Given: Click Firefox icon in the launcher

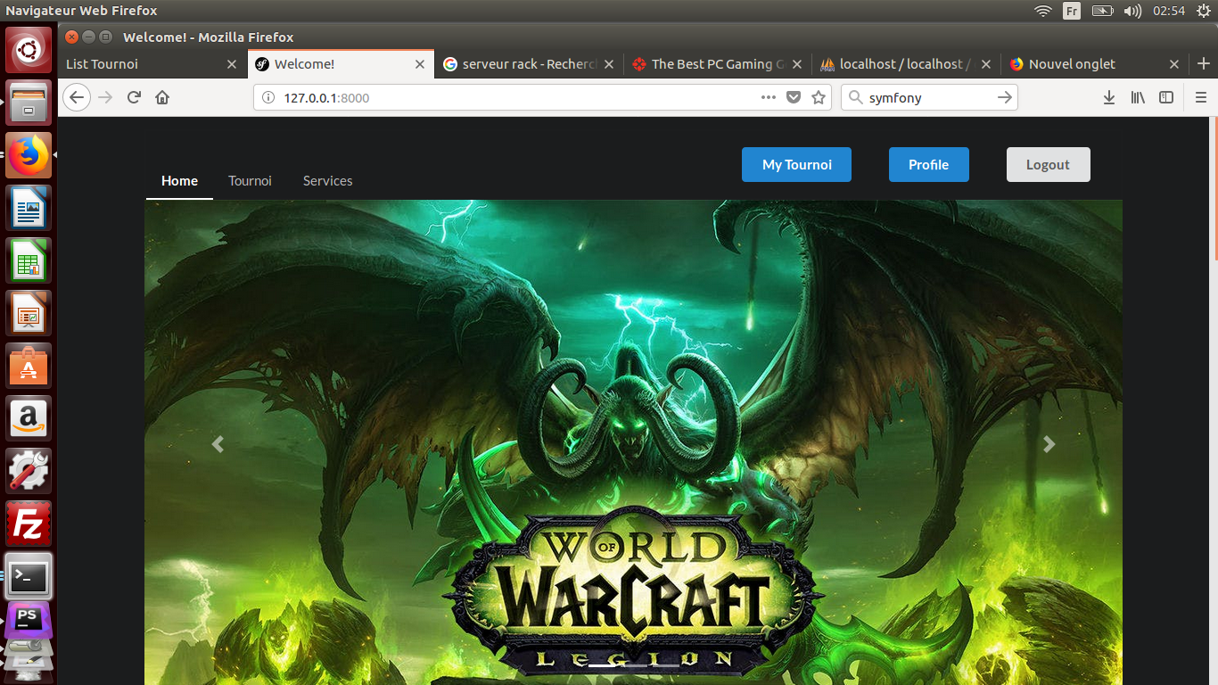Looking at the screenshot, I should 29,155.
